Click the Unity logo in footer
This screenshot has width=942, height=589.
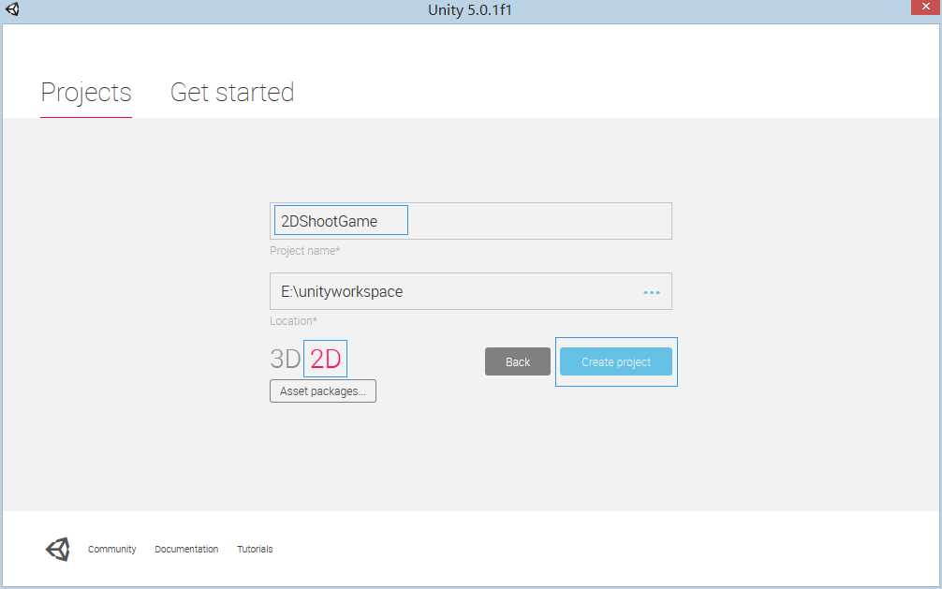[x=58, y=549]
